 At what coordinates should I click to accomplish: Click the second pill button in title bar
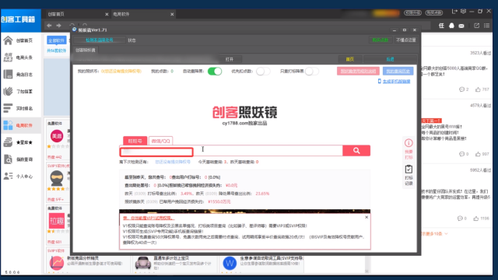tap(434, 12)
